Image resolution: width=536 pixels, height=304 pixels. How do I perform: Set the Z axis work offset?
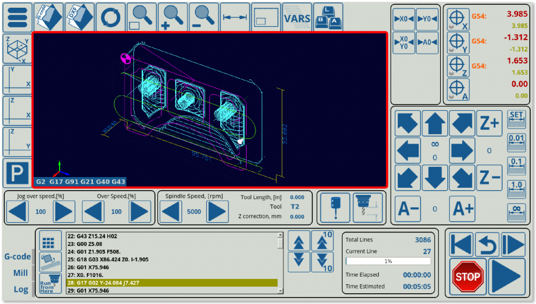(x=458, y=66)
